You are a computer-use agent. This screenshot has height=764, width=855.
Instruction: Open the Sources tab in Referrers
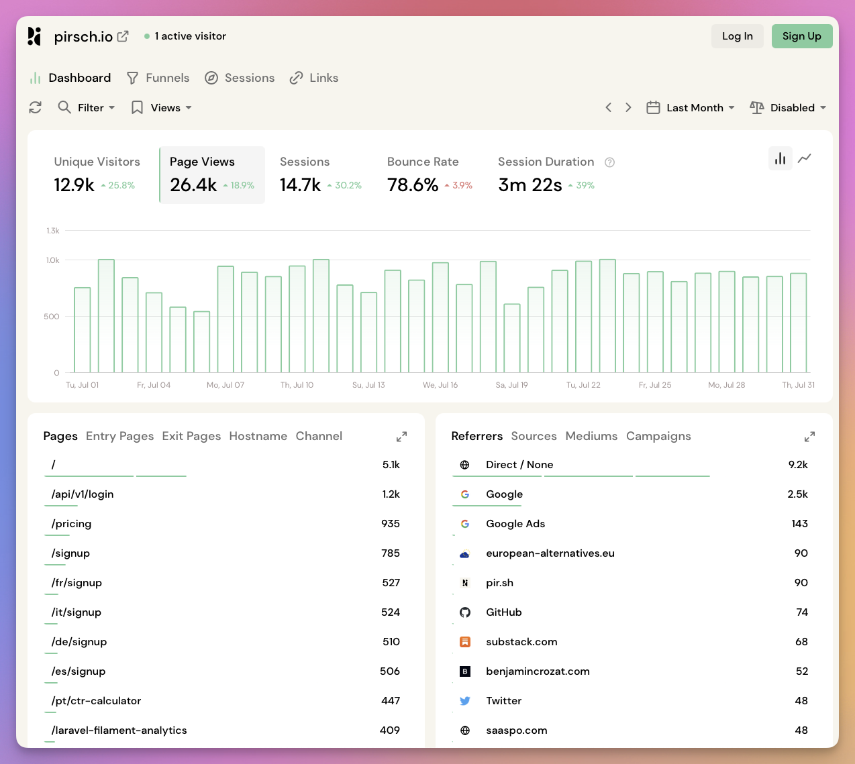[x=534, y=436]
